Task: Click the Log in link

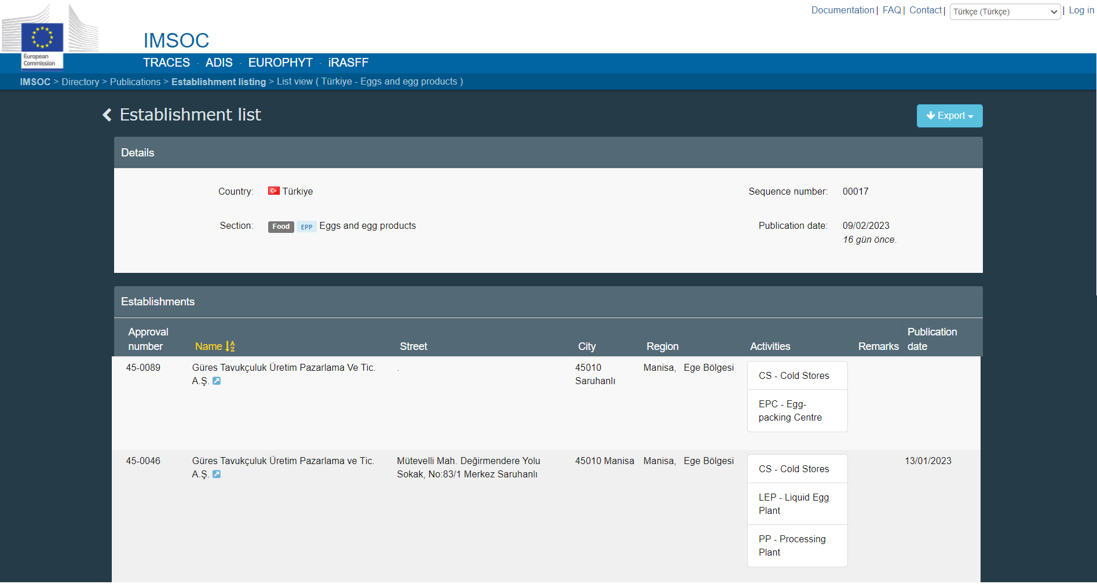Action: 1081,10
